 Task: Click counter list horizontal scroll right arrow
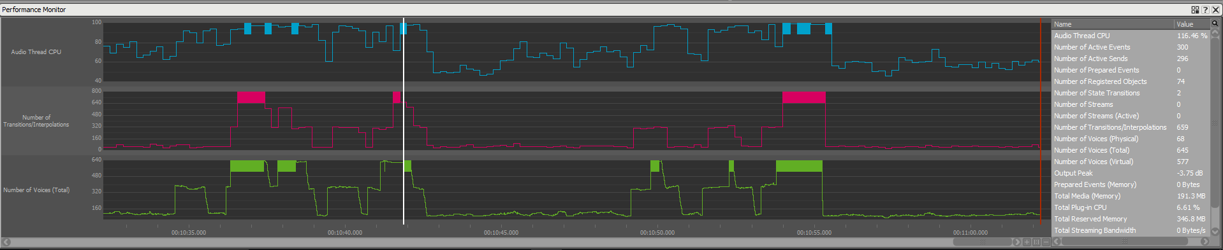(1205, 241)
